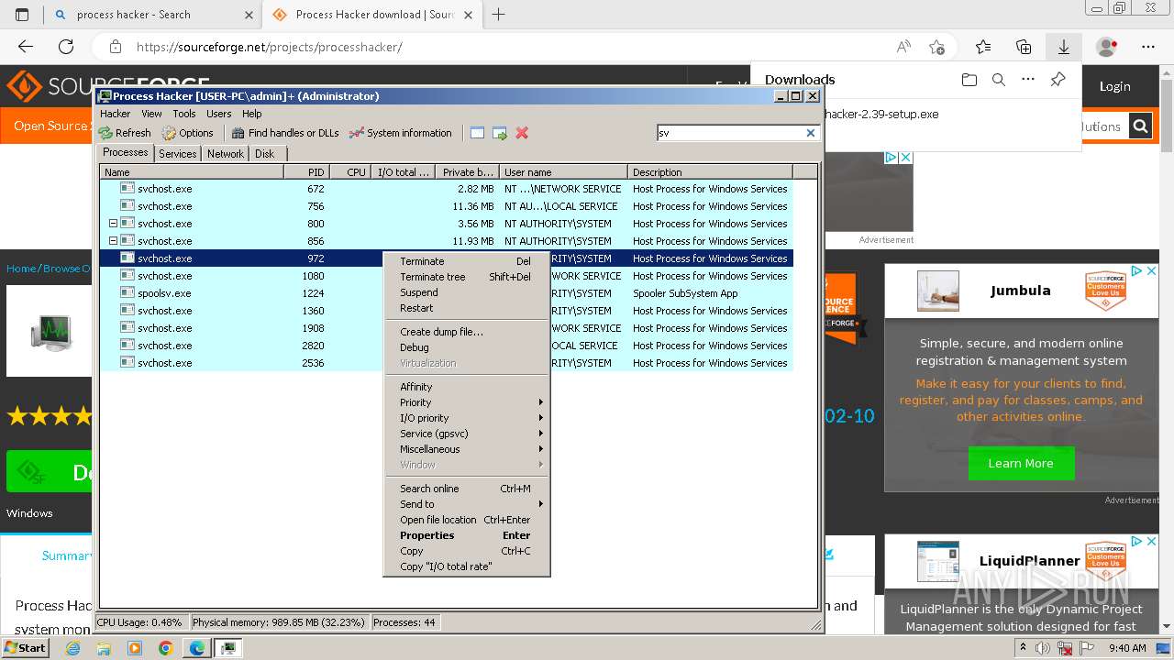The width and height of the screenshot is (1174, 660).
Task: Open the downloads folder icon
Action: (969, 80)
